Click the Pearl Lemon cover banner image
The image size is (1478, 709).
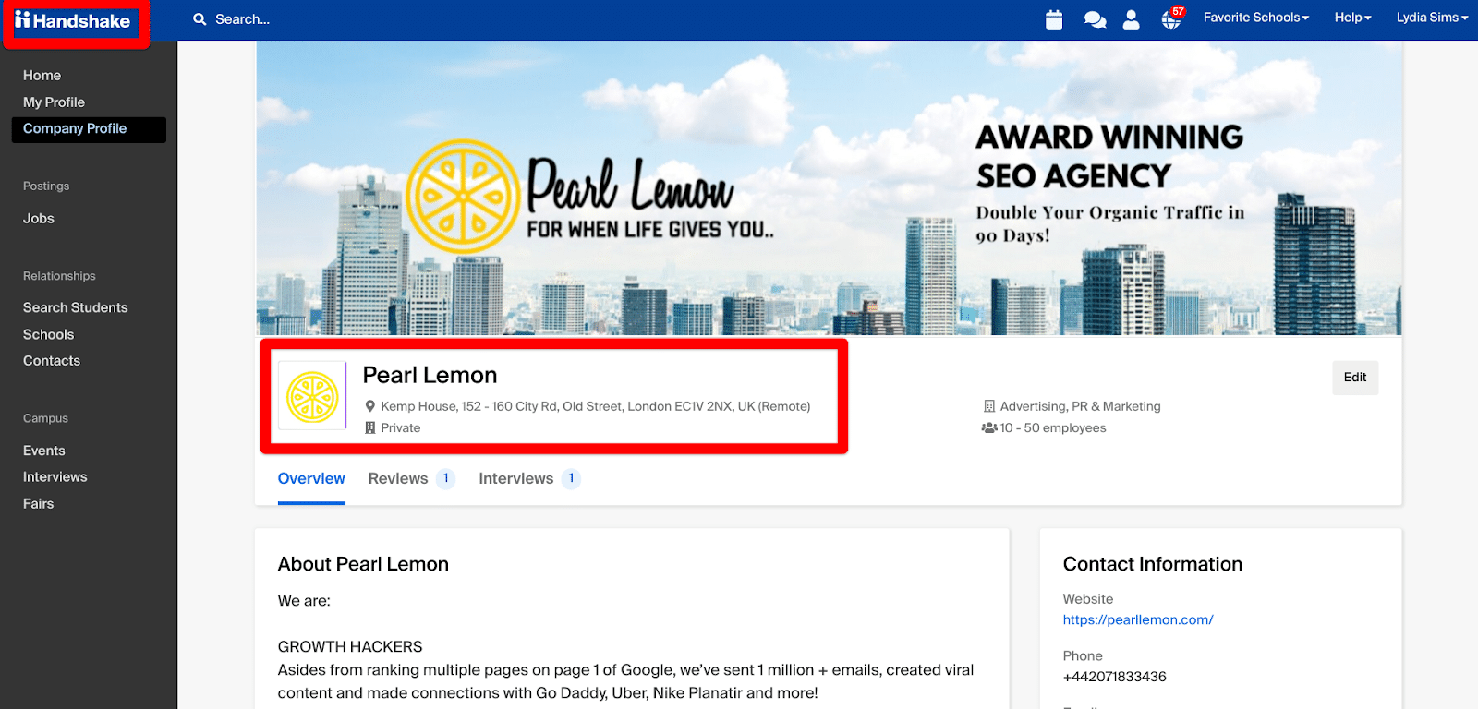click(830, 187)
